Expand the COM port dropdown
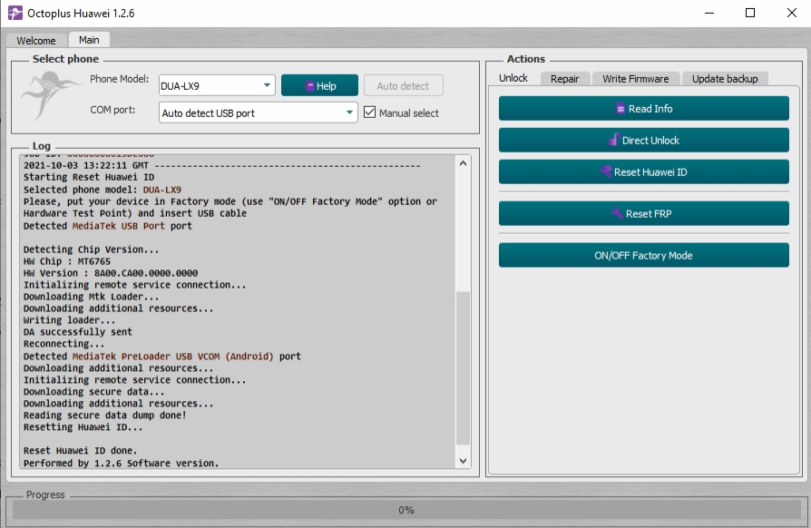The image size is (811, 528). tap(259, 112)
